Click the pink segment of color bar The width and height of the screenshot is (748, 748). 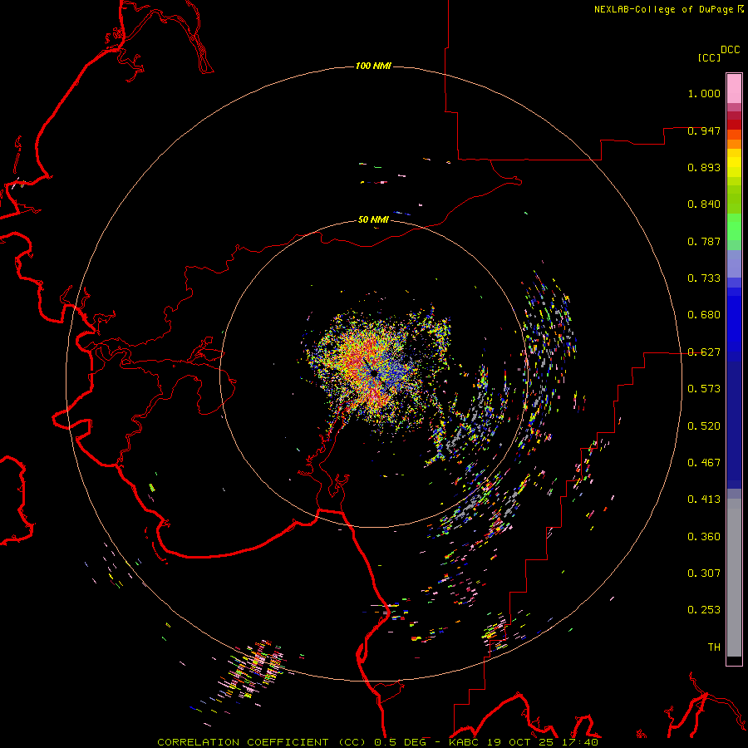(734, 89)
